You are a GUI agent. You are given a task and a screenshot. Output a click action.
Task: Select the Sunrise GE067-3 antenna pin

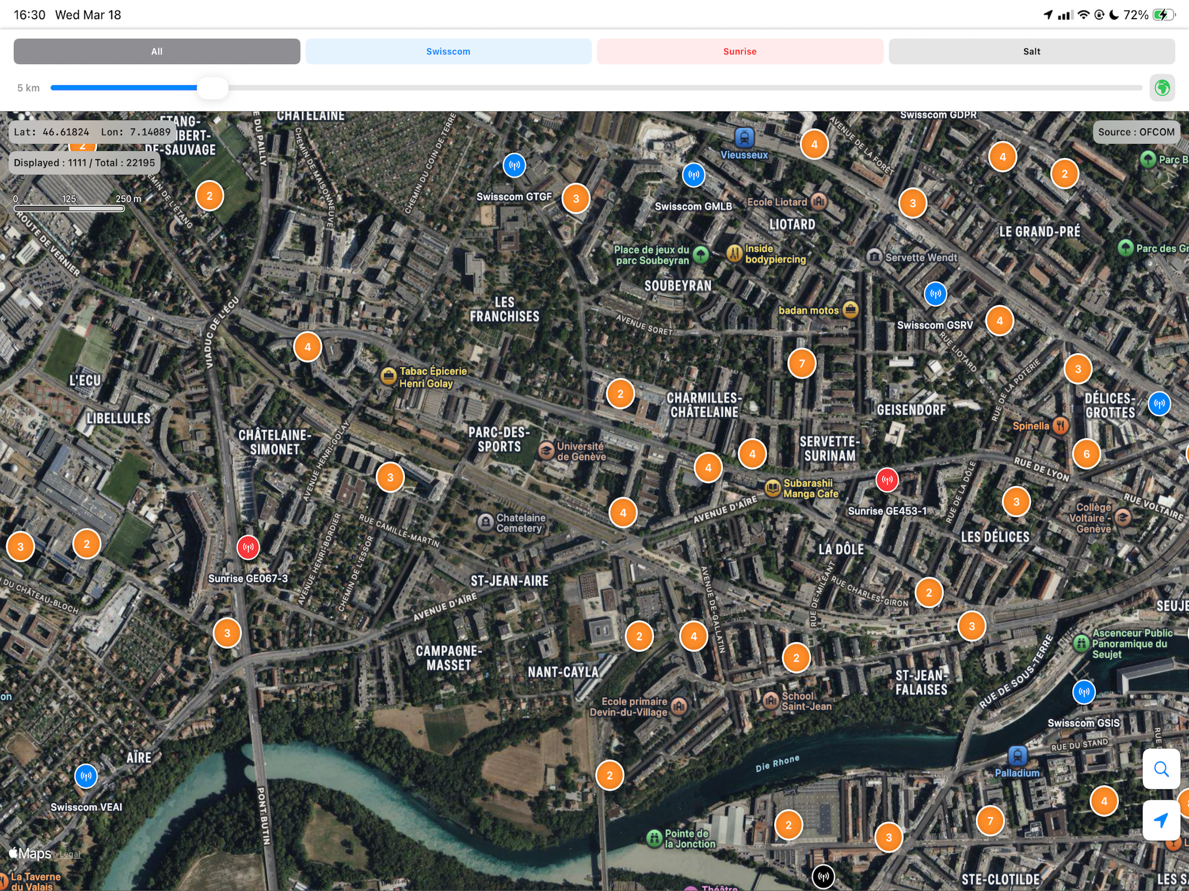(249, 548)
